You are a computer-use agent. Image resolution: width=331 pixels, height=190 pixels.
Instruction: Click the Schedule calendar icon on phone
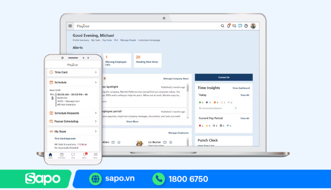(51, 82)
